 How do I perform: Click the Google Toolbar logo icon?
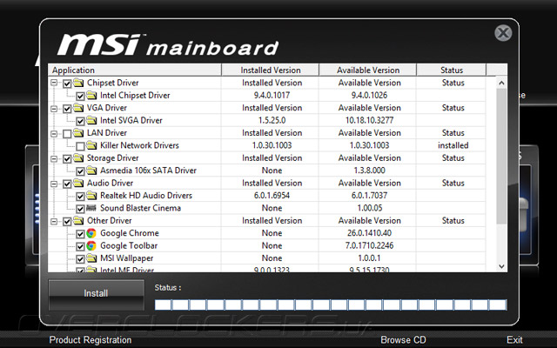coord(91,245)
